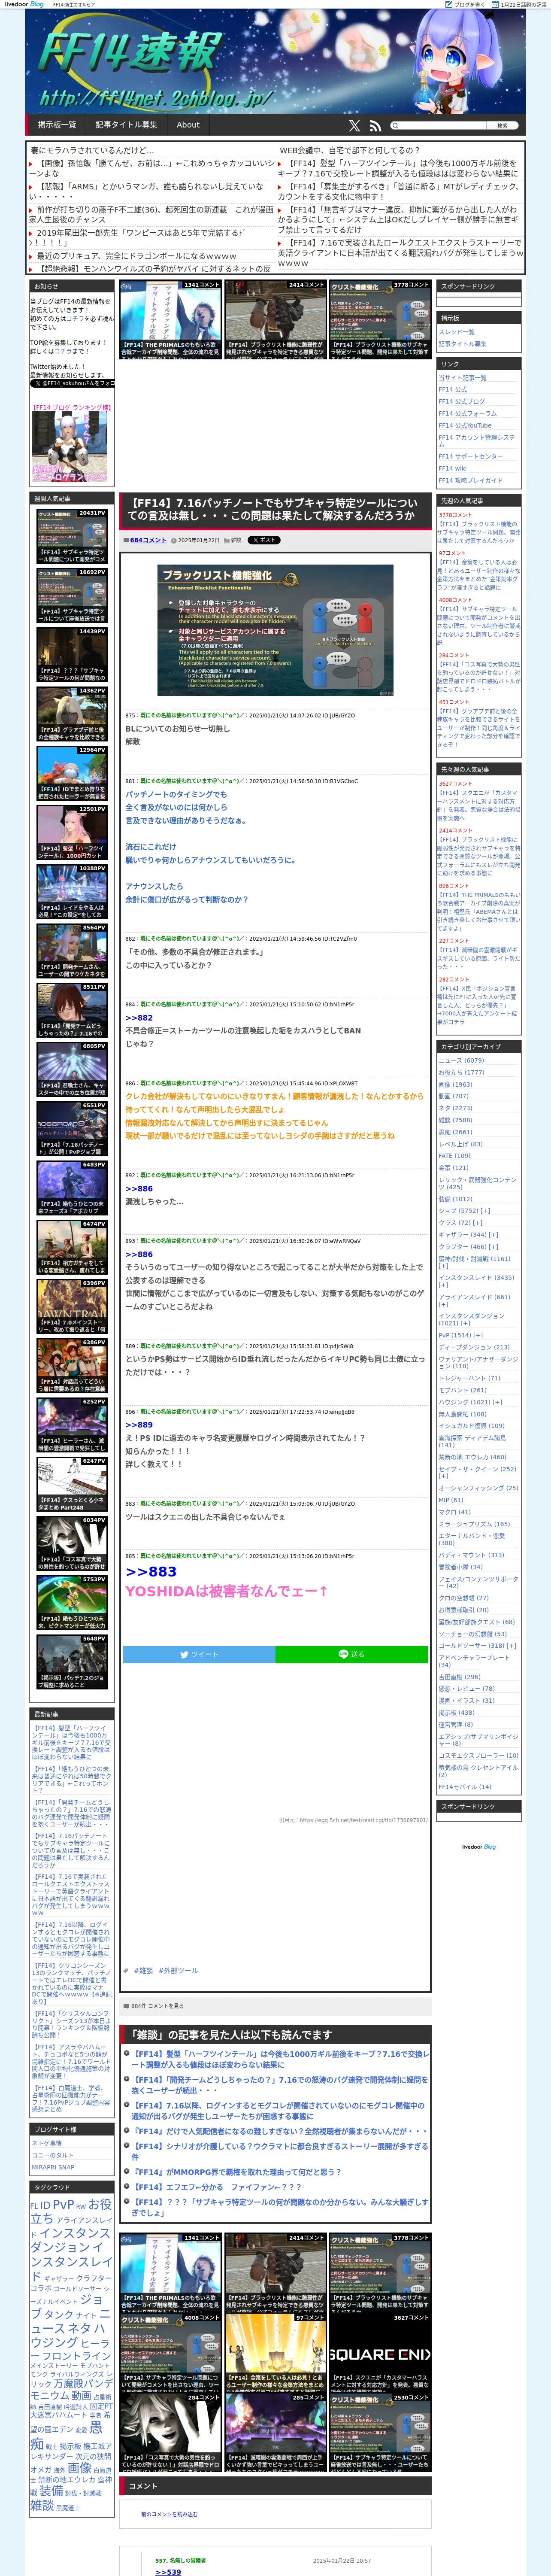Open the スレッド一覧 link under 掲示板
Image resolution: width=551 pixels, height=2576 pixels.
pyautogui.click(x=456, y=331)
